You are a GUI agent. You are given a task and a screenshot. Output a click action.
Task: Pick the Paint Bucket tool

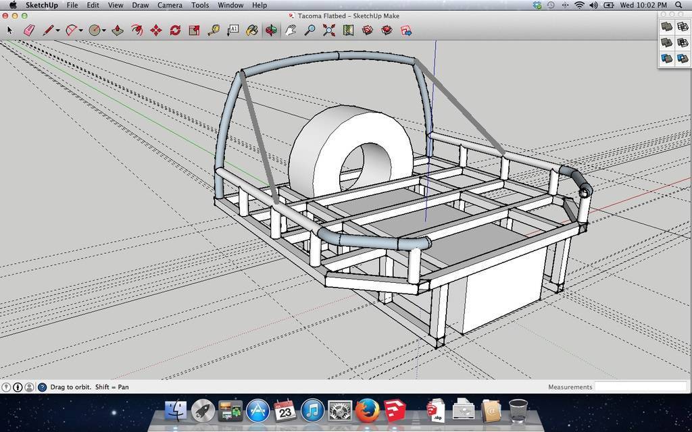tap(252, 30)
